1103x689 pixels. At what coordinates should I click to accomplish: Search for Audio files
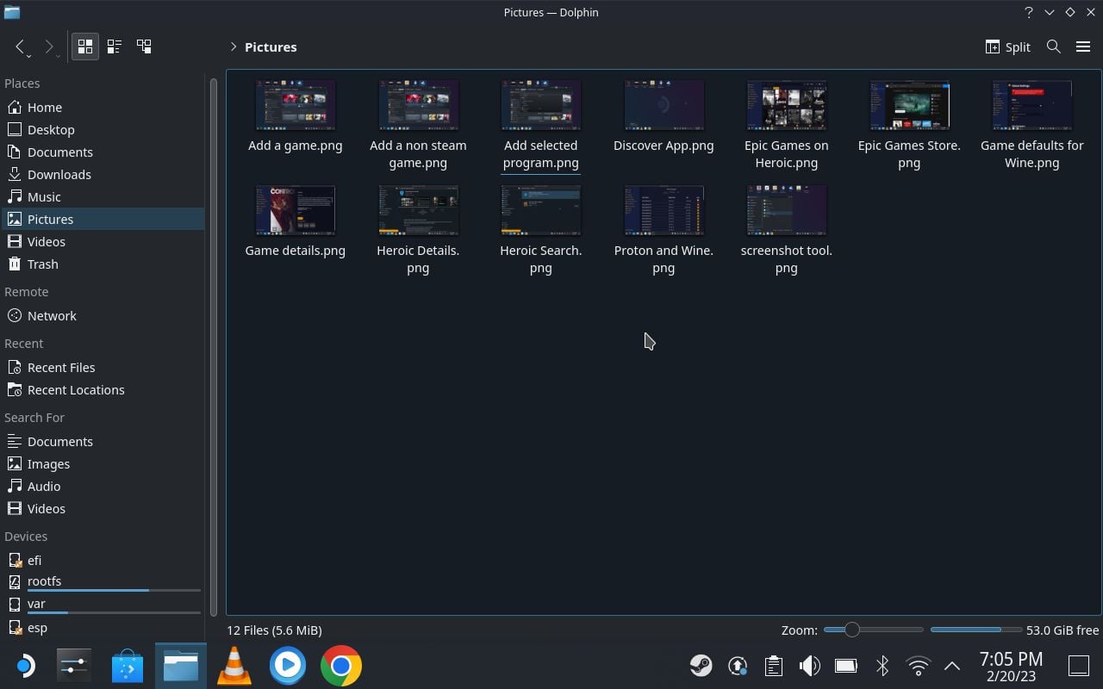[x=103, y=487]
